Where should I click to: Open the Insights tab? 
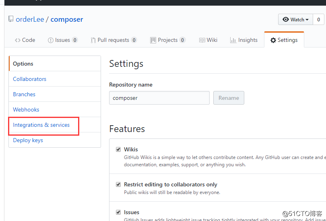click(243, 40)
